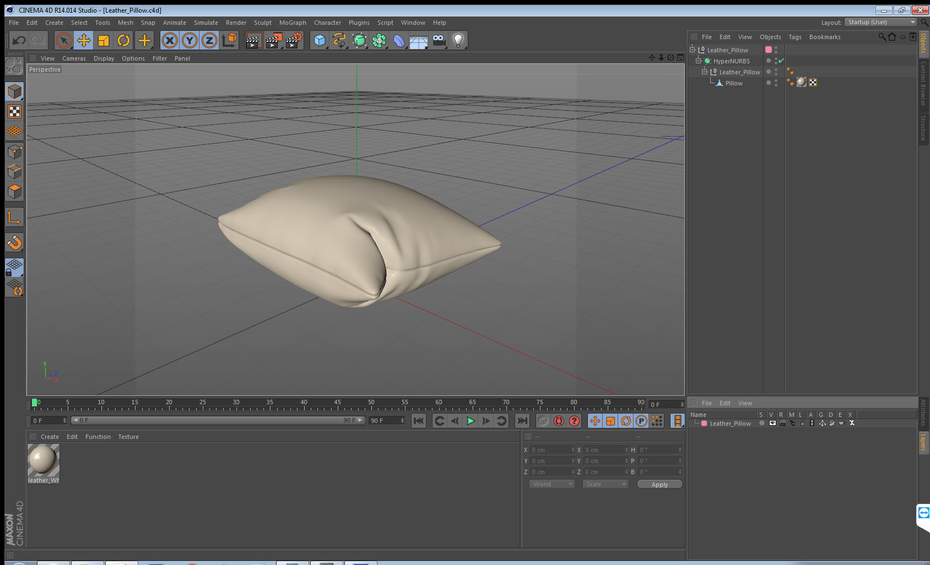Go to end of animation

click(522, 421)
